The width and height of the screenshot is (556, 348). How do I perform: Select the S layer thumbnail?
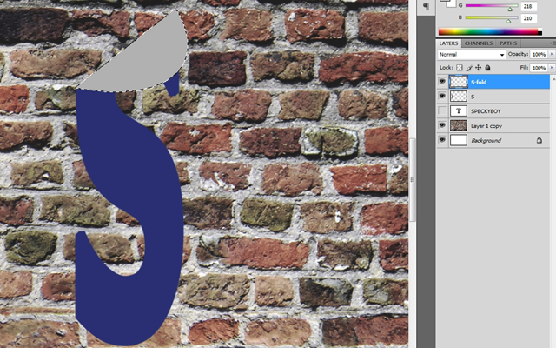click(x=459, y=97)
